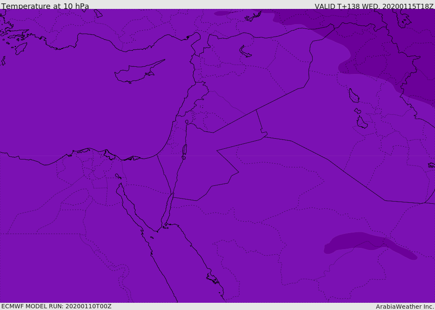Click the 'ECMWF MODEL RUN: 20200110T00Z' footer text
Image resolution: width=435 pixels, height=310 pixels.
pyautogui.click(x=56, y=307)
